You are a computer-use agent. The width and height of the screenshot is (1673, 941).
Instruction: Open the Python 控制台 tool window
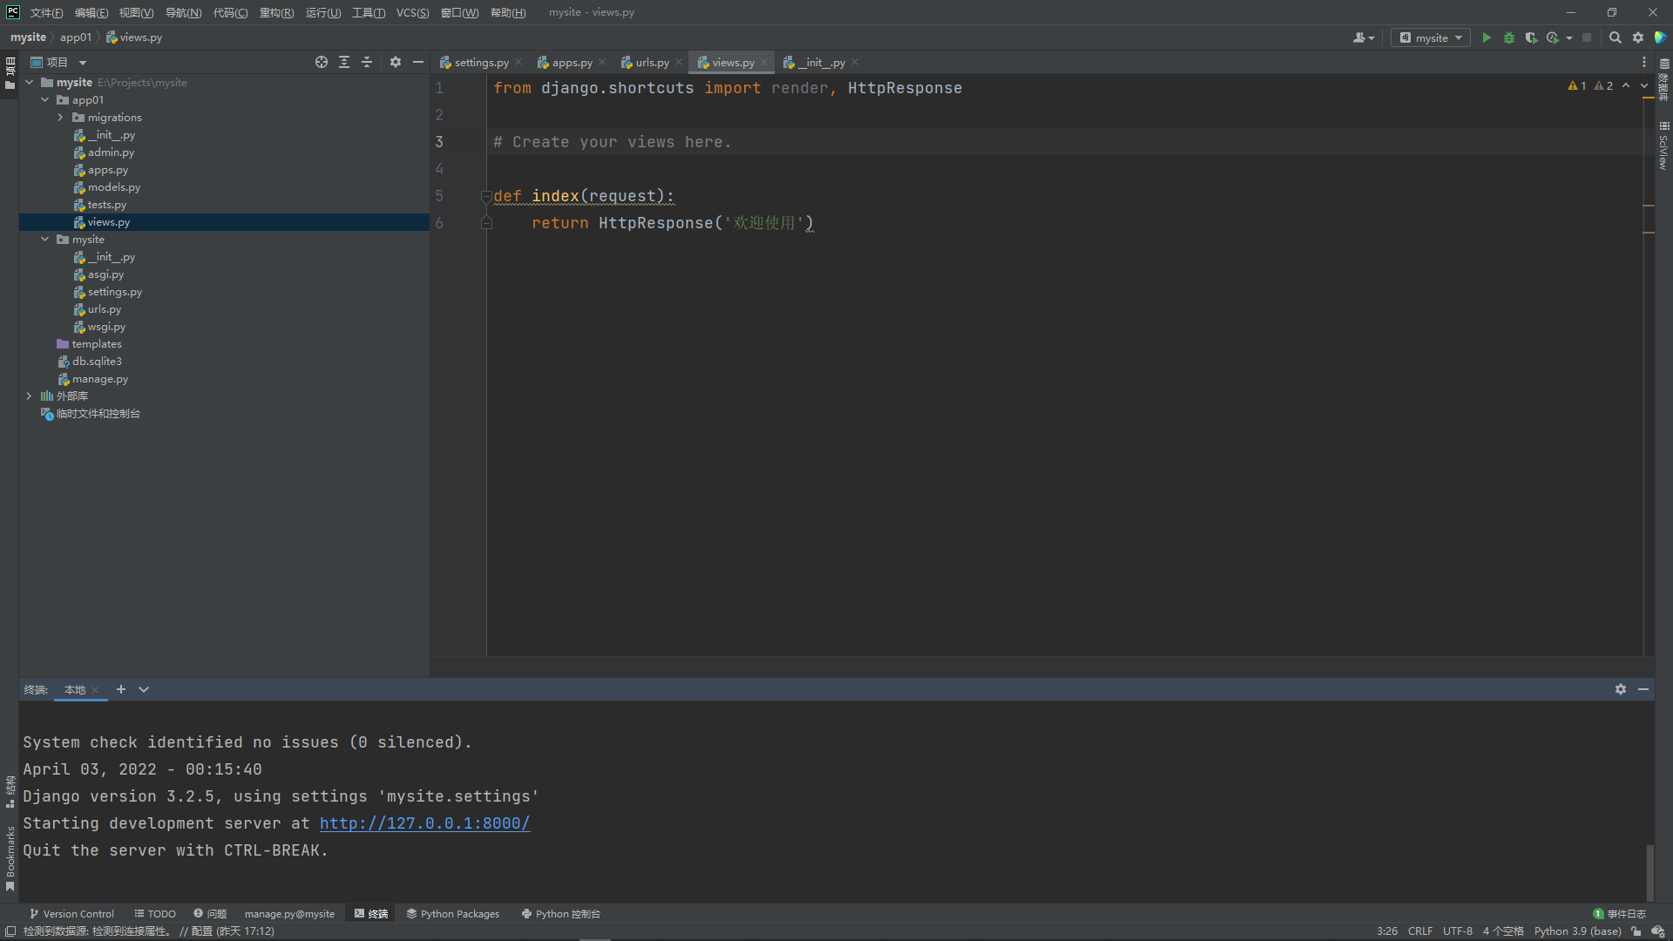[560, 913]
